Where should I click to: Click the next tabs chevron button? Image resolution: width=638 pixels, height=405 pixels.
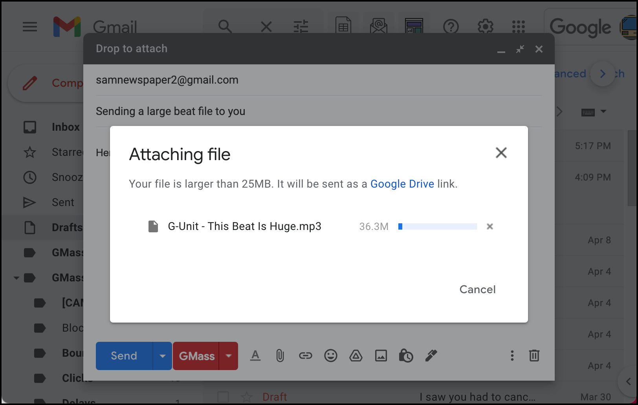coord(603,74)
